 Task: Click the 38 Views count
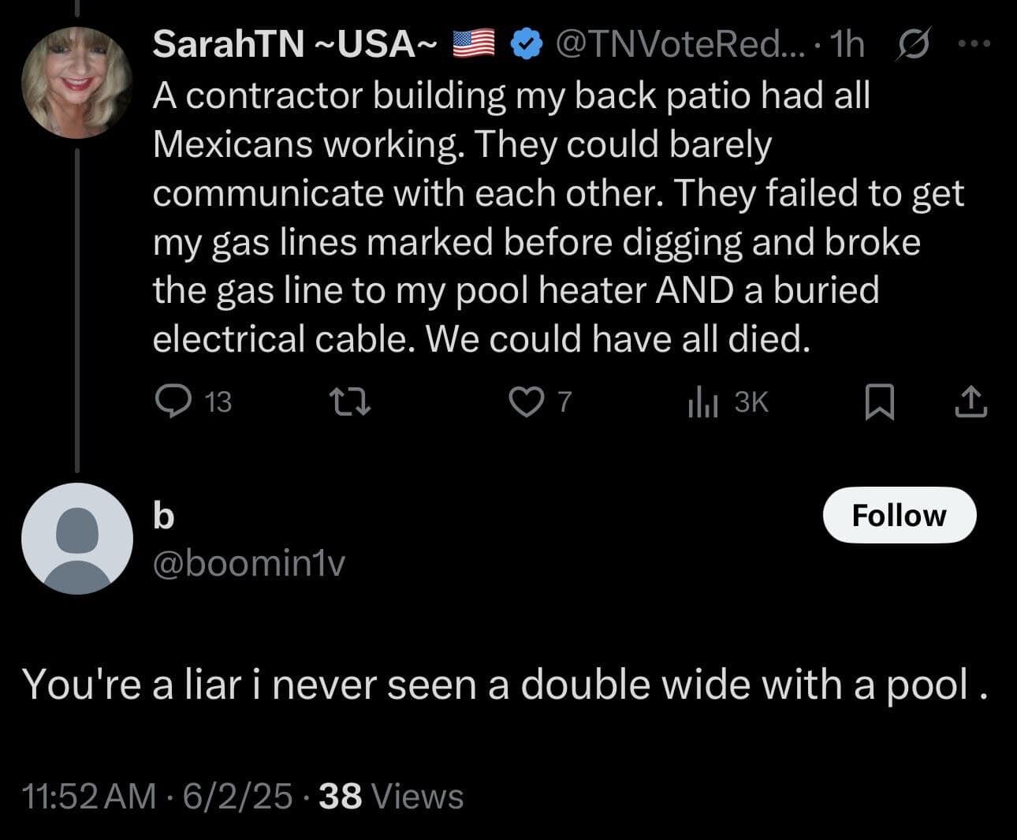click(392, 796)
